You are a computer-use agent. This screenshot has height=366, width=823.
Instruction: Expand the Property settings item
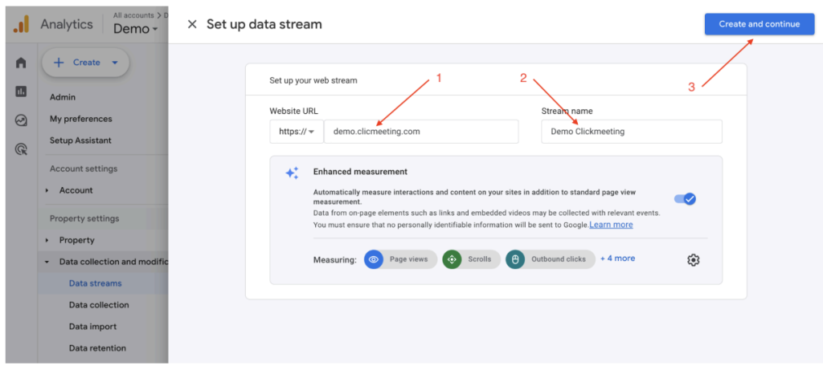pyautogui.click(x=47, y=240)
